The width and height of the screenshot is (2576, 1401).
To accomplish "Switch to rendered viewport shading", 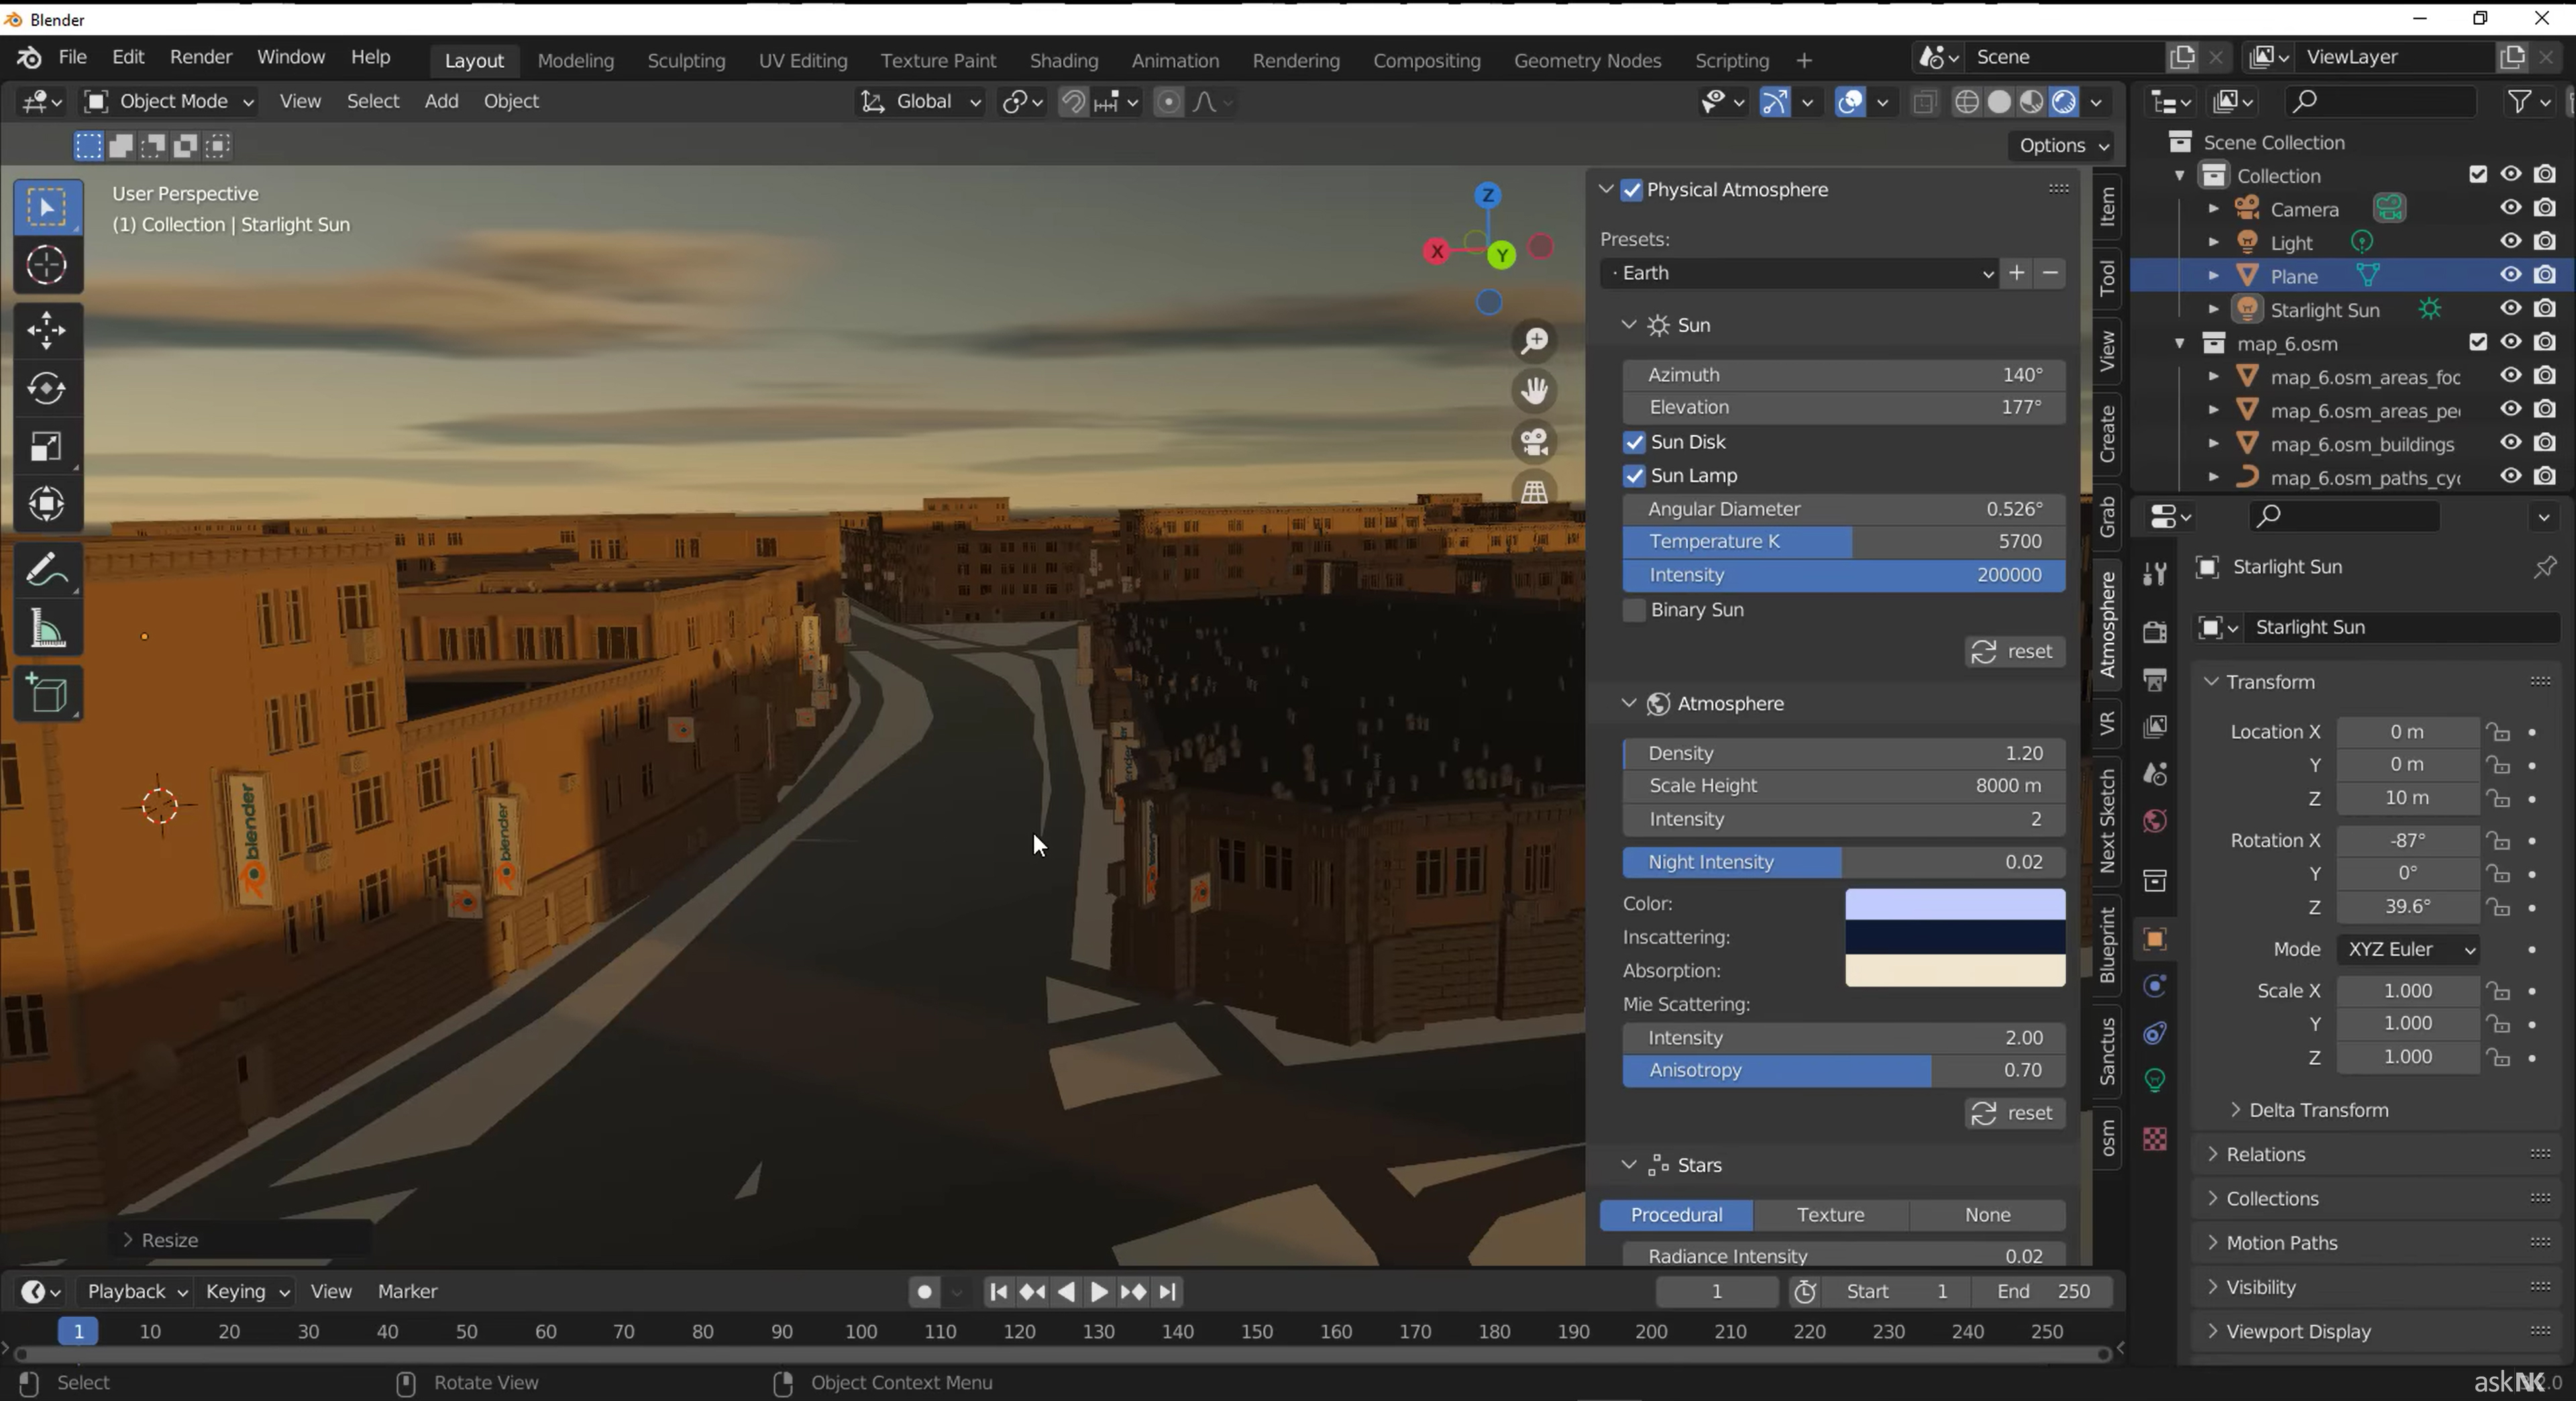I will click(2064, 102).
